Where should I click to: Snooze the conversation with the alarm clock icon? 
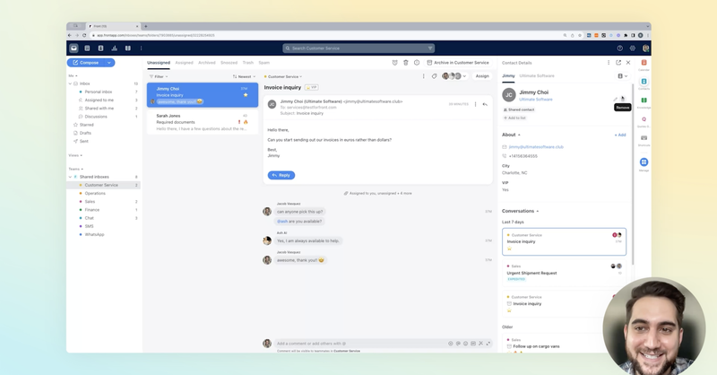pos(395,63)
